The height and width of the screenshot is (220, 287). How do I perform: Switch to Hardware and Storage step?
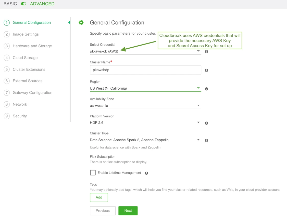28,46
